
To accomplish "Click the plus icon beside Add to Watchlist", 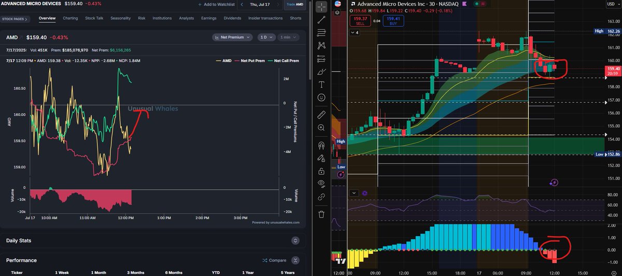I will pos(200,4).
